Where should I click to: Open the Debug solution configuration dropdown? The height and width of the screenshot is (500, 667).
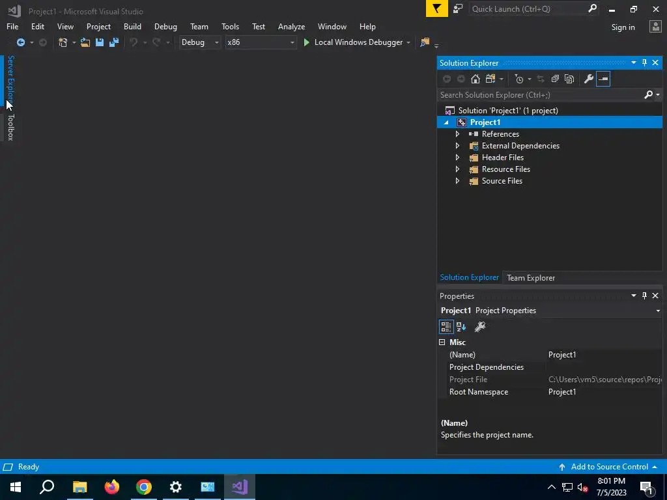pyautogui.click(x=199, y=42)
